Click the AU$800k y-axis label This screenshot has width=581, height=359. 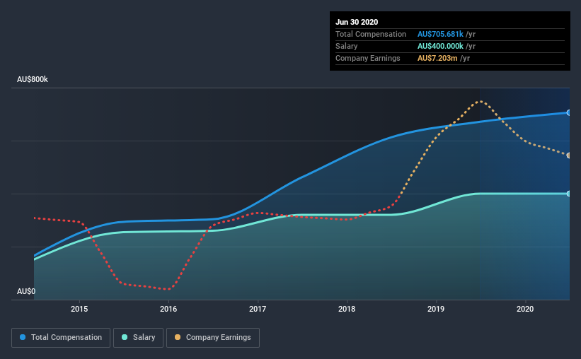point(33,80)
